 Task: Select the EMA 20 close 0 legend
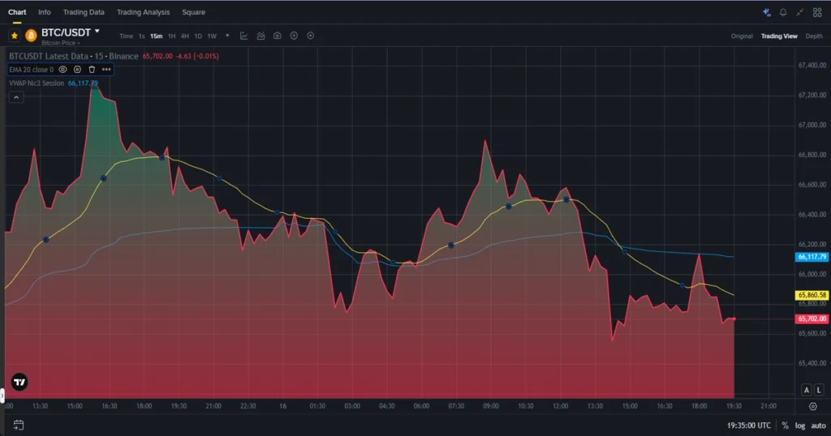[32, 70]
